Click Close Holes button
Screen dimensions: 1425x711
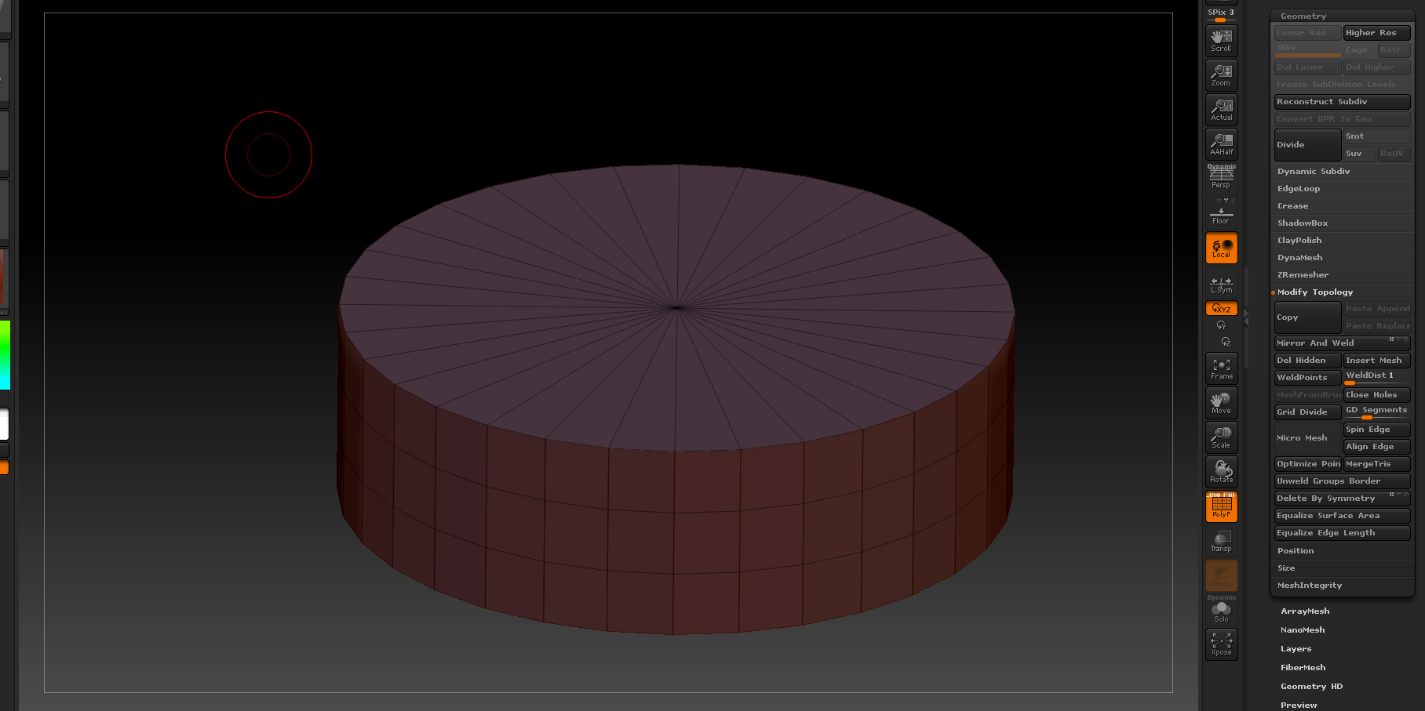1376,395
